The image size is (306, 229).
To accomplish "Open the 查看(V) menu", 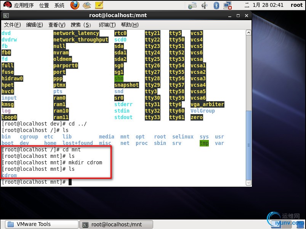I will point(57,25).
